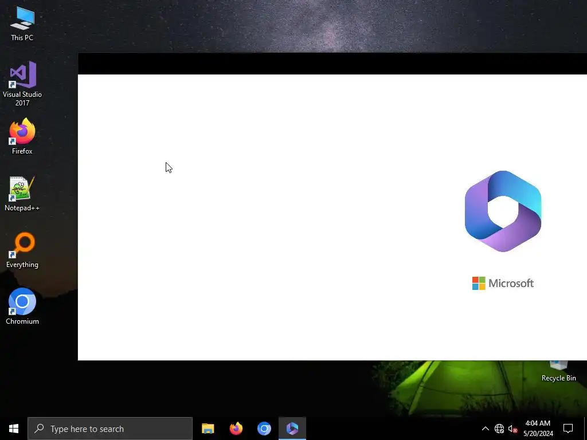
Task: Open the This PC desktop icon
Action: (22, 23)
